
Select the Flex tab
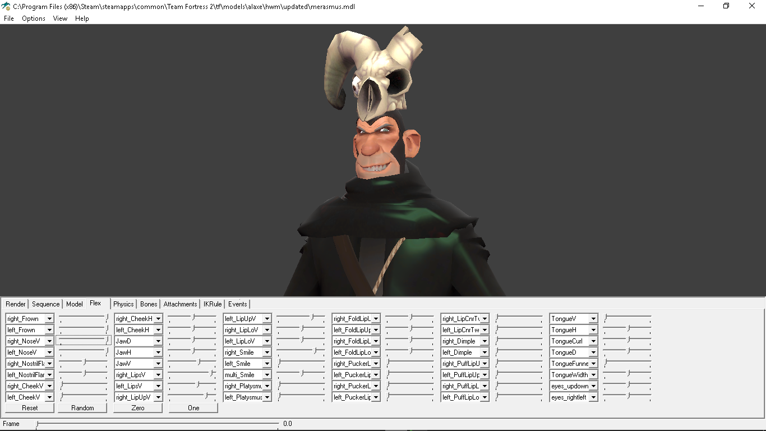95,303
